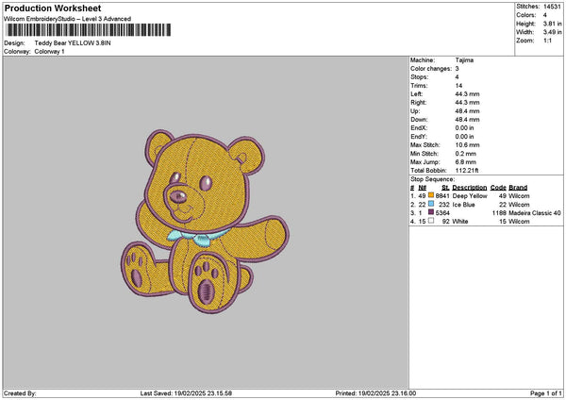Click the Printed timestamp in footer
This screenshot has height=400, width=566.
pos(369,393)
